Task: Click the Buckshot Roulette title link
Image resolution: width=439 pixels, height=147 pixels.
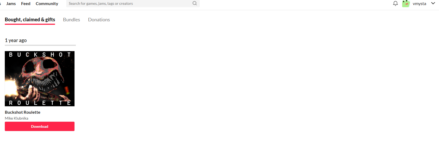Action: coord(22,112)
